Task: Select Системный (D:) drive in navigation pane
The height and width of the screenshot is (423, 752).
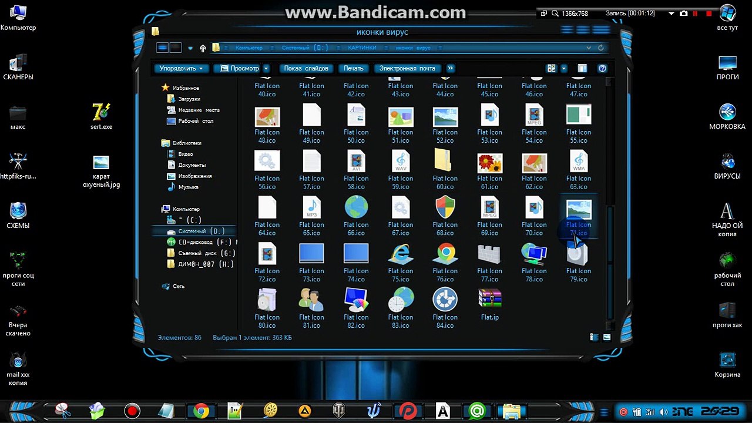Action: [x=194, y=231]
